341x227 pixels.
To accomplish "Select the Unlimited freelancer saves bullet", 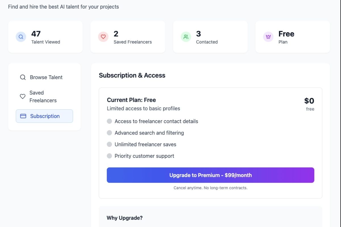I will (x=109, y=144).
